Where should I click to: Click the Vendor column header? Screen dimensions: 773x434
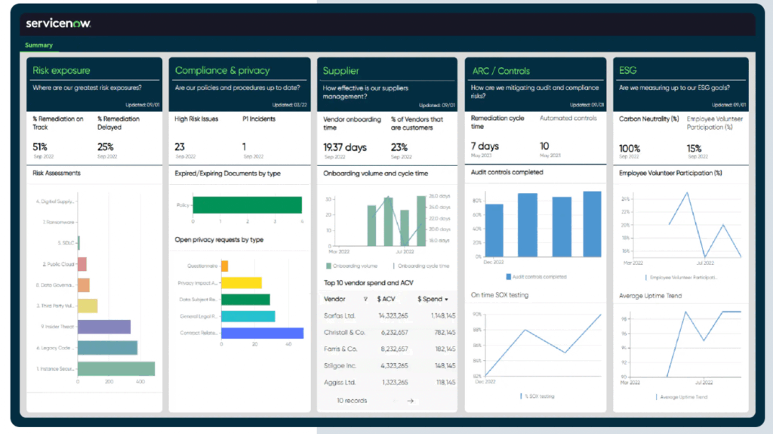click(334, 299)
